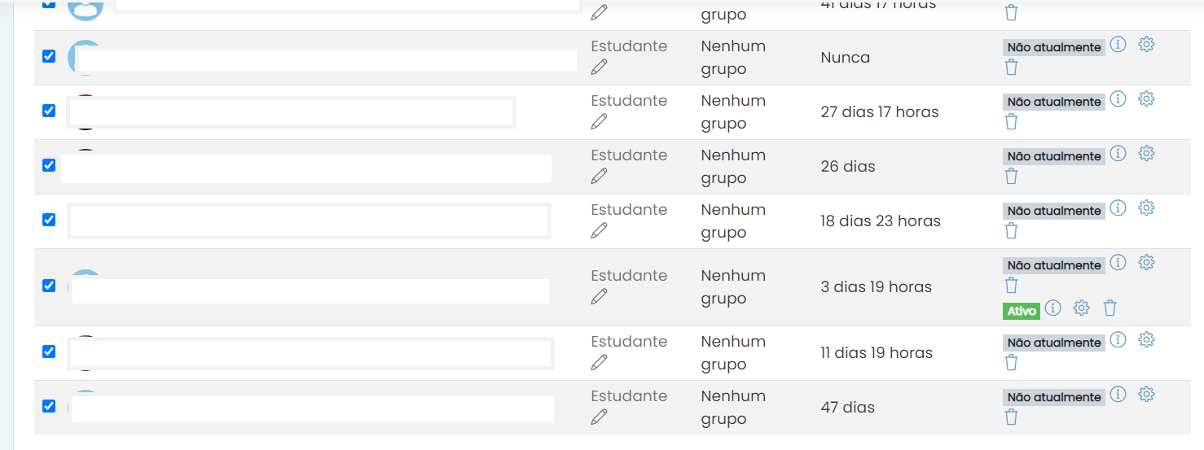Click the Estudante role in 11 dias 19 horas row
The width and height of the screenshot is (1204, 450).
click(629, 341)
